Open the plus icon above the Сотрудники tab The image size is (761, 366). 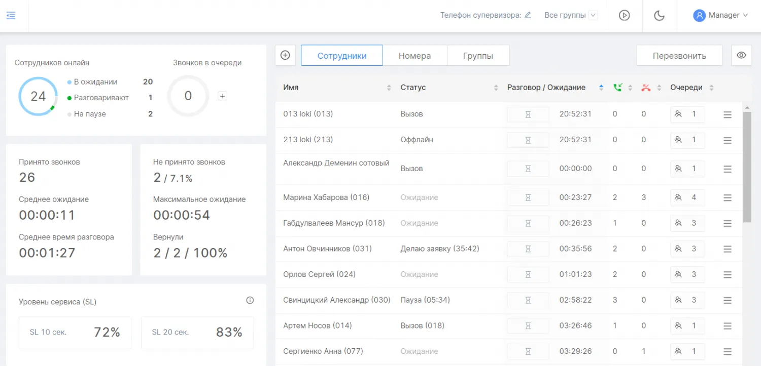pyautogui.click(x=285, y=55)
